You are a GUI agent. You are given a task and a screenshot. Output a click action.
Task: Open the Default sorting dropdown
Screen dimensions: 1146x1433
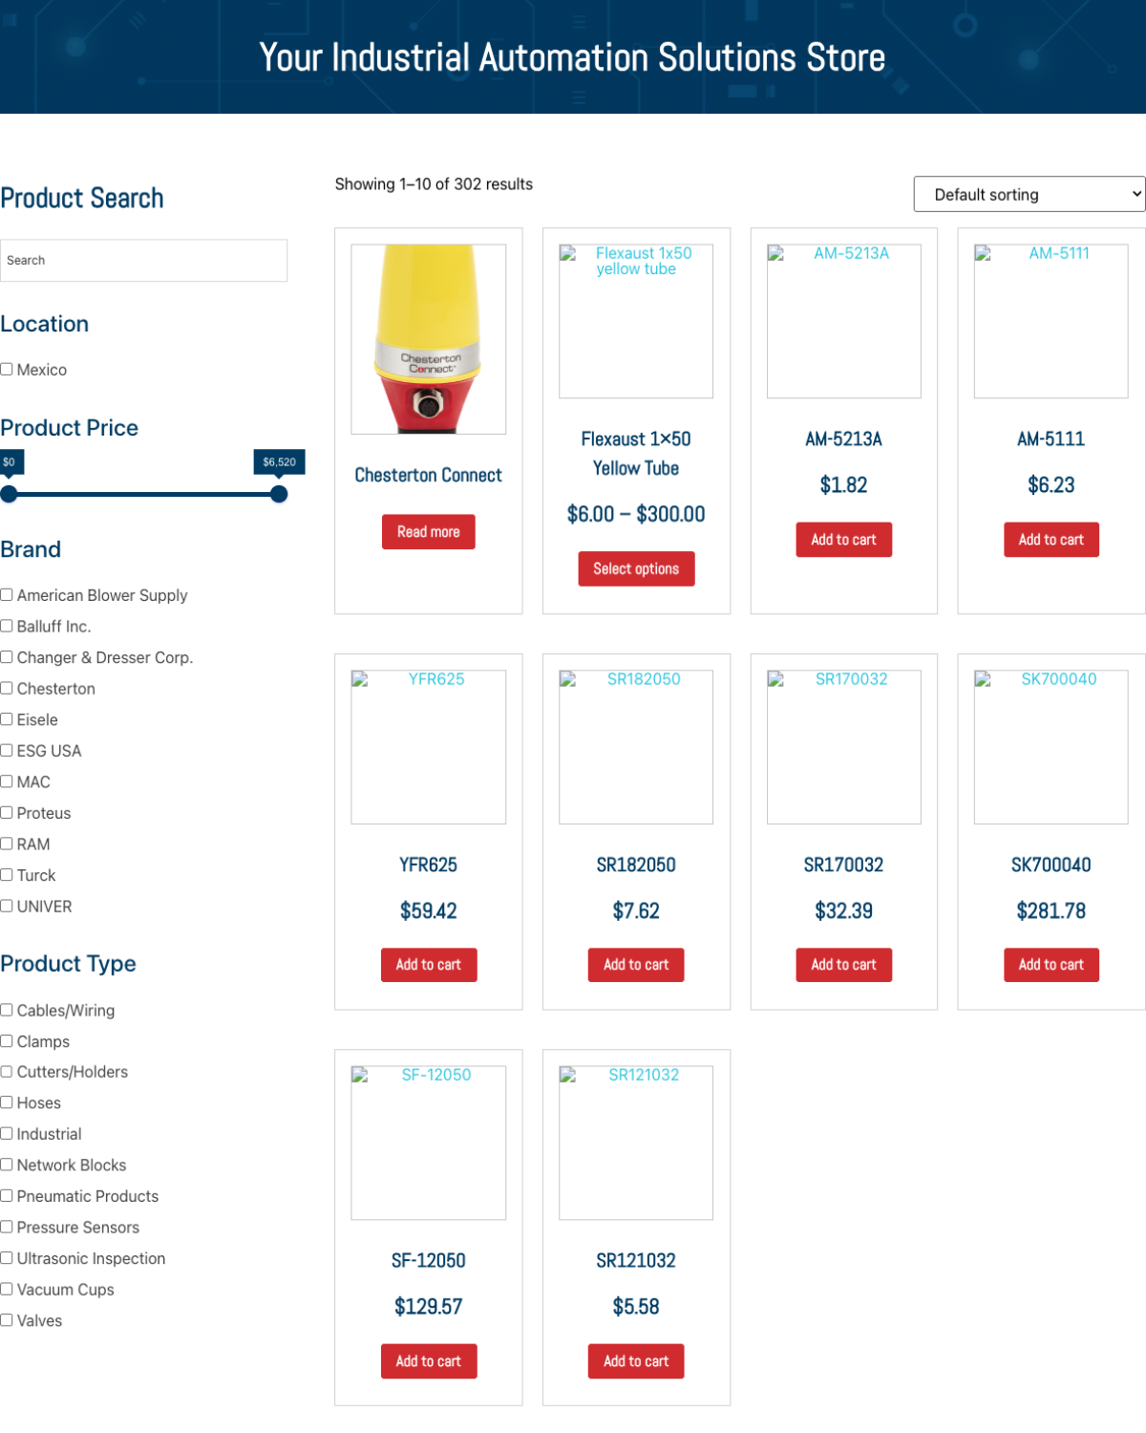click(1029, 194)
